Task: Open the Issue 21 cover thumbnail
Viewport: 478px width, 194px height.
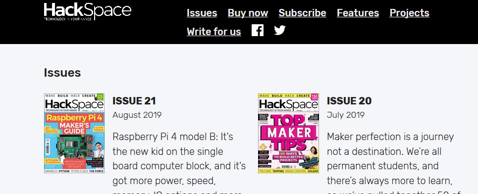Action: click(x=74, y=134)
